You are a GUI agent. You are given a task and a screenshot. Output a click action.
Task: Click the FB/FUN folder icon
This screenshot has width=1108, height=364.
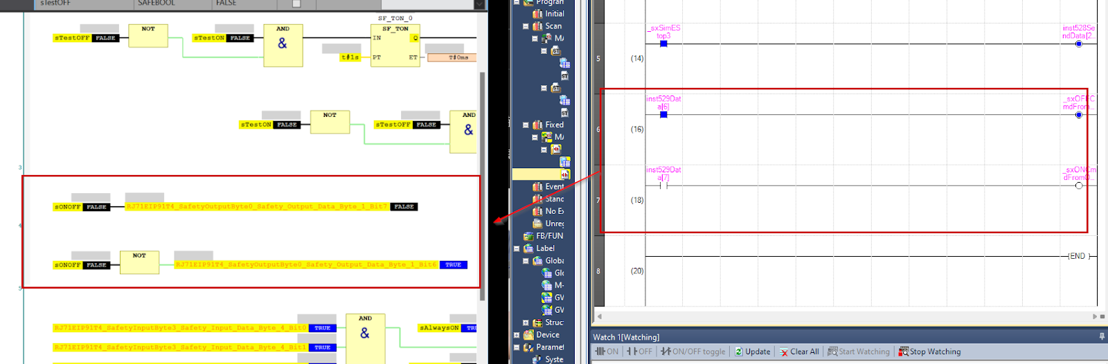pyautogui.click(x=528, y=236)
